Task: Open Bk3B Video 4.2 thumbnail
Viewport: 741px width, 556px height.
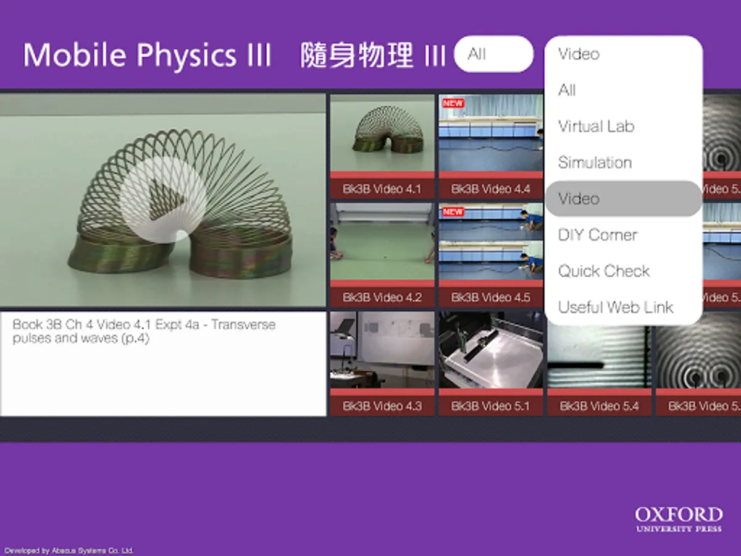Action: 382,255
